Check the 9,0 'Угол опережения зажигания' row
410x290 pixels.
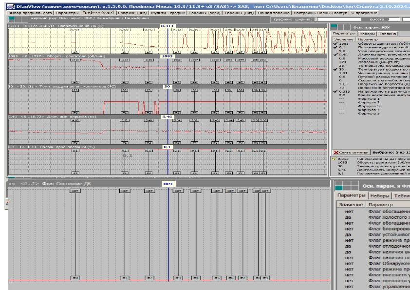(x=372, y=51)
